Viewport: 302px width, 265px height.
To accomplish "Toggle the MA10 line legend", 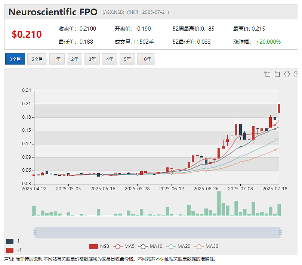I will [150, 247].
